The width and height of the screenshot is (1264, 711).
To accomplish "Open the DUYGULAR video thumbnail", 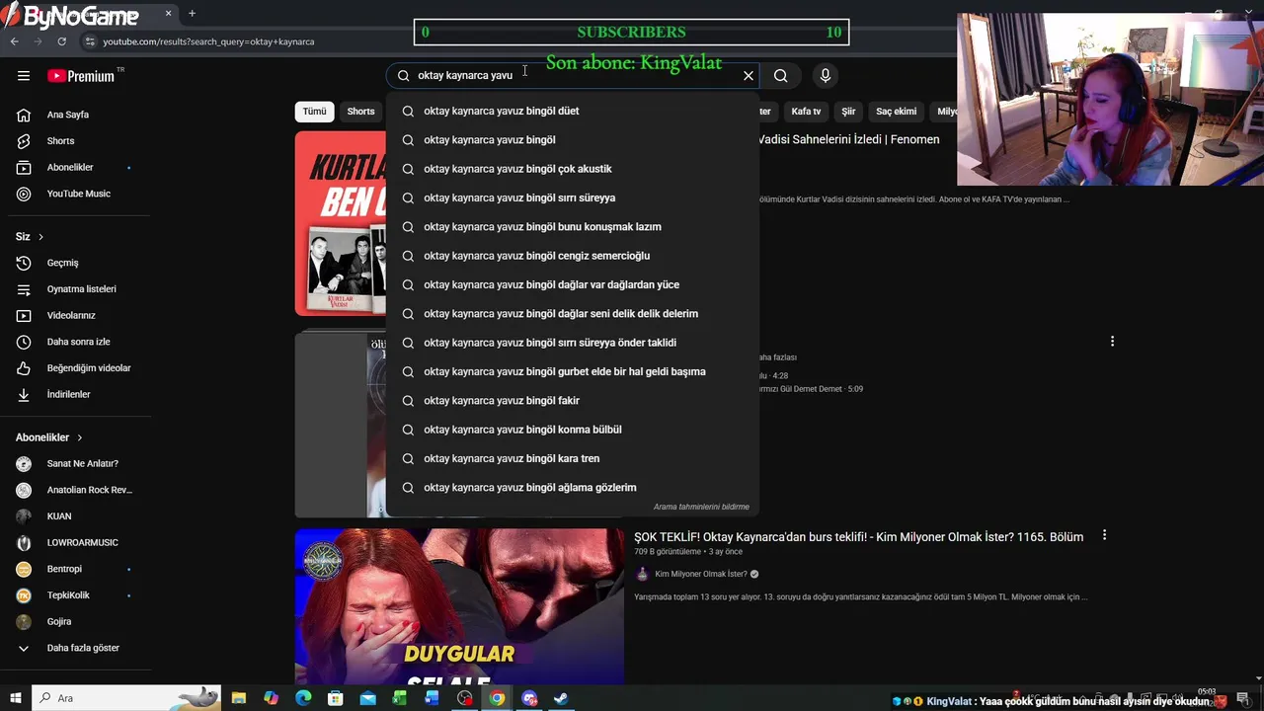I will pos(459,606).
